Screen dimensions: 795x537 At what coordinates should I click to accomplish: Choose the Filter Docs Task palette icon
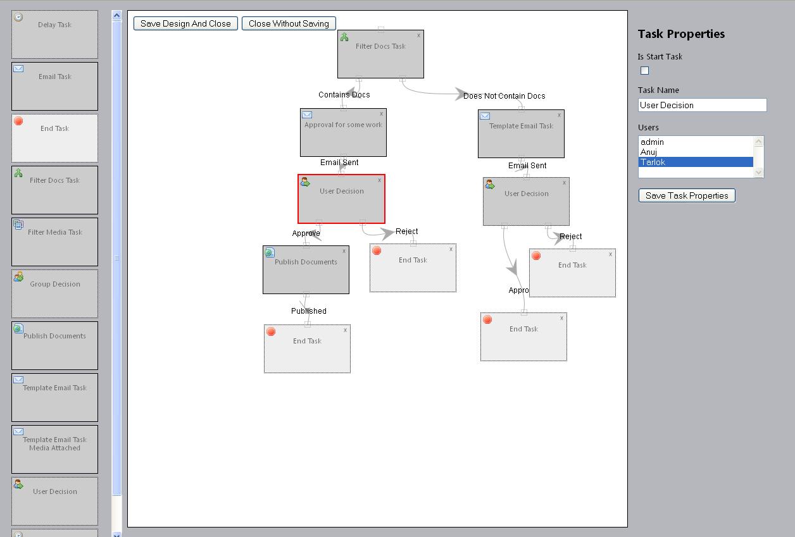[x=18, y=173]
